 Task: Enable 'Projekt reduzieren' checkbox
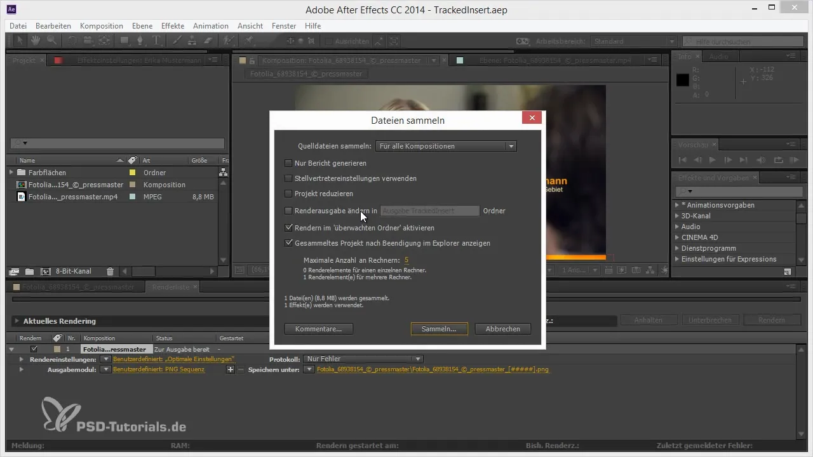tap(288, 194)
